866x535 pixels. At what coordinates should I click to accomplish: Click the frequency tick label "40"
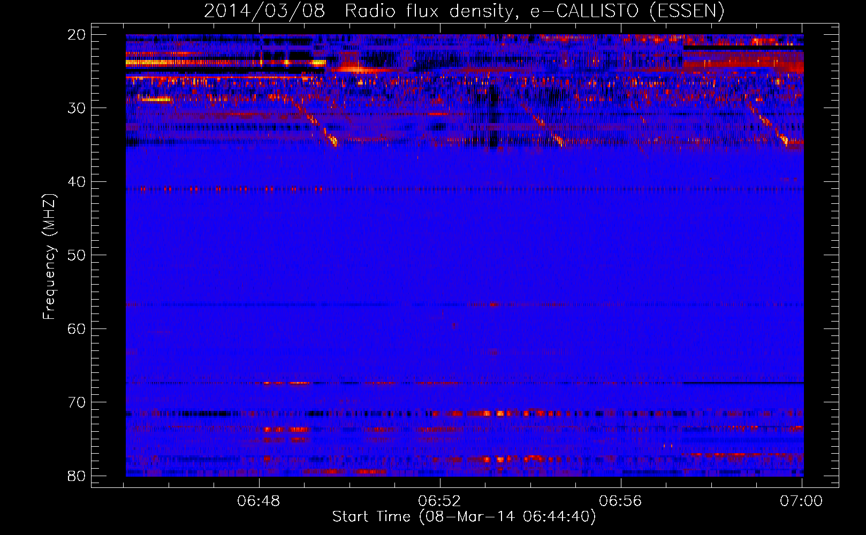77,182
